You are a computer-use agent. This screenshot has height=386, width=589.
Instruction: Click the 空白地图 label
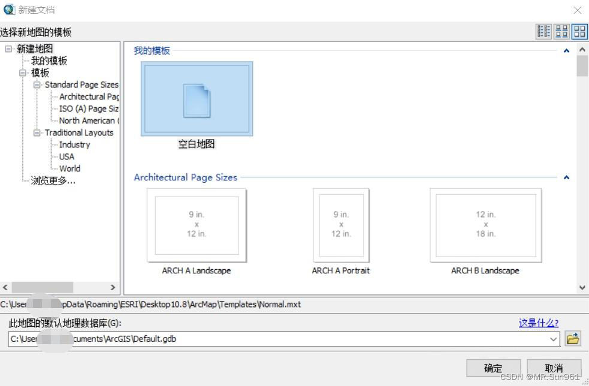click(x=197, y=144)
